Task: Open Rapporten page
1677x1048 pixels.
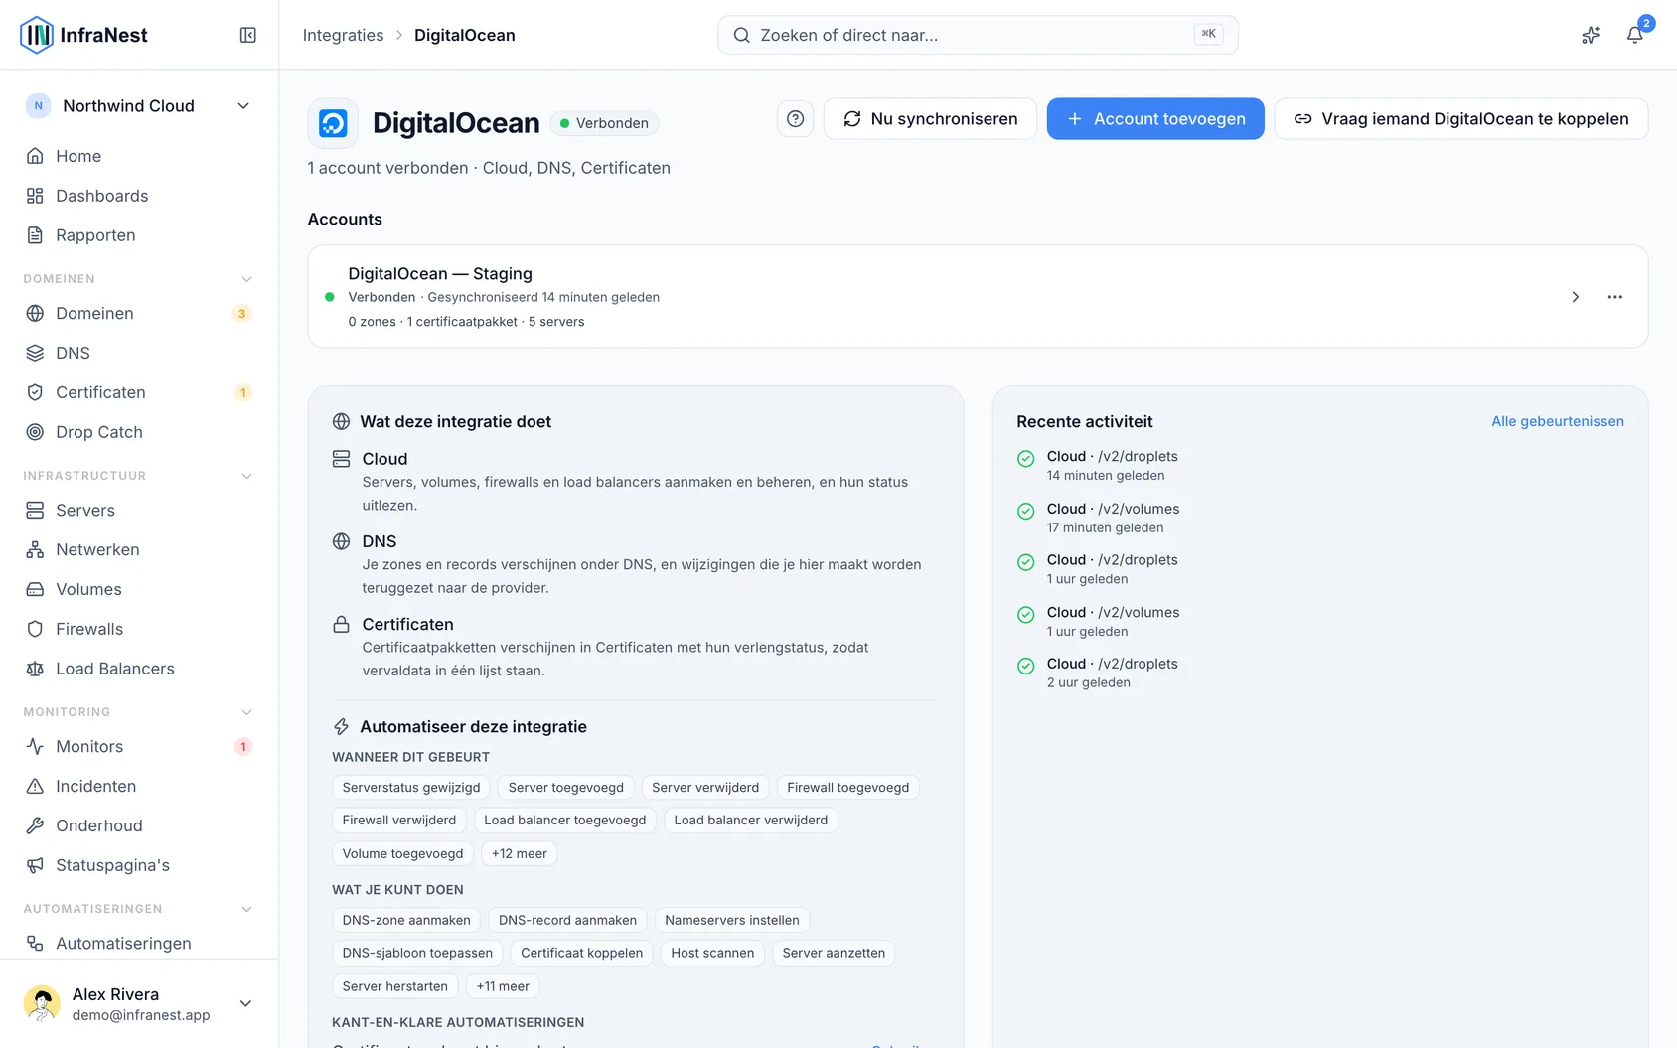Action: 139,235
